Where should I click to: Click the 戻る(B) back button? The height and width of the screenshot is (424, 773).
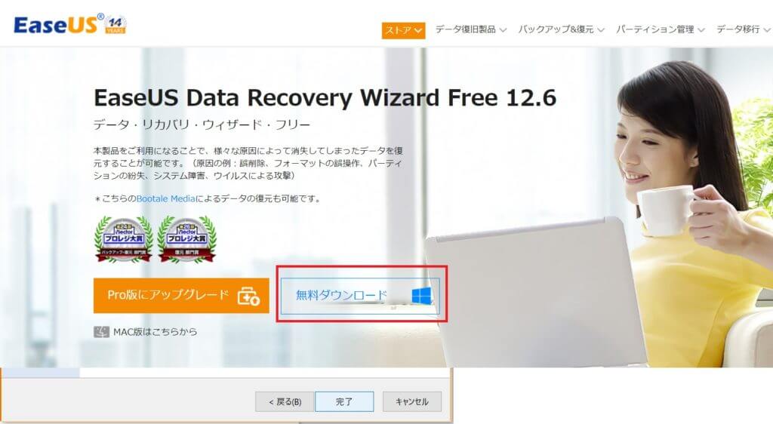pyautogui.click(x=285, y=402)
